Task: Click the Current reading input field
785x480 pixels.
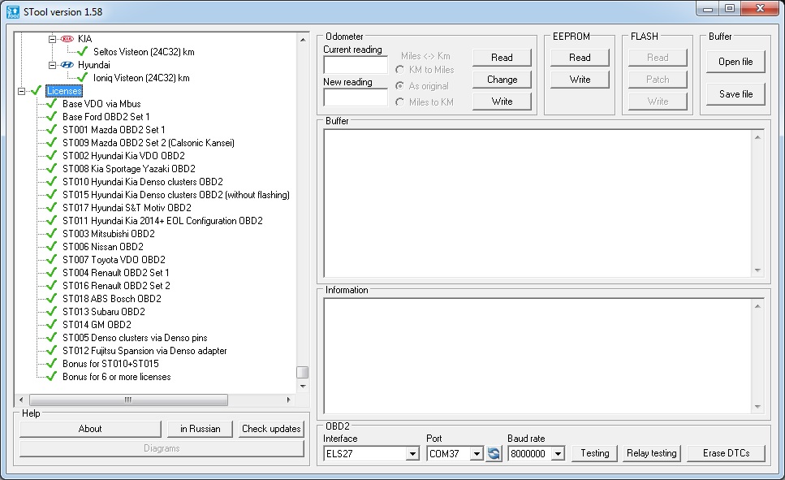Action: 356,65
